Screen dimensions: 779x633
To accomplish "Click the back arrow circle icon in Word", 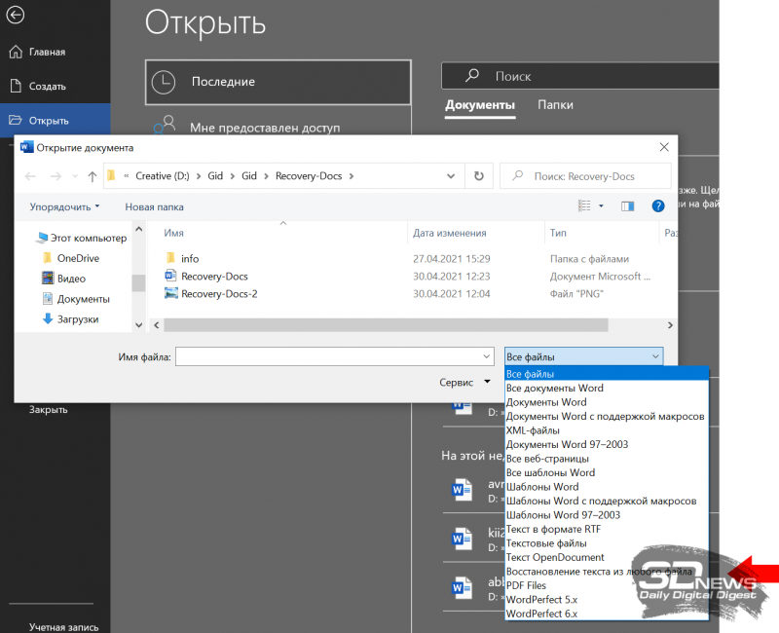I will [x=15, y=15].
